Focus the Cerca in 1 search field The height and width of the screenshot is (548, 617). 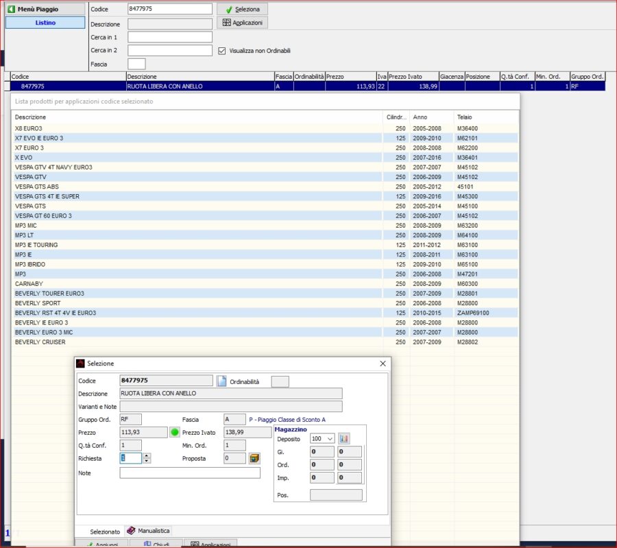169,37
